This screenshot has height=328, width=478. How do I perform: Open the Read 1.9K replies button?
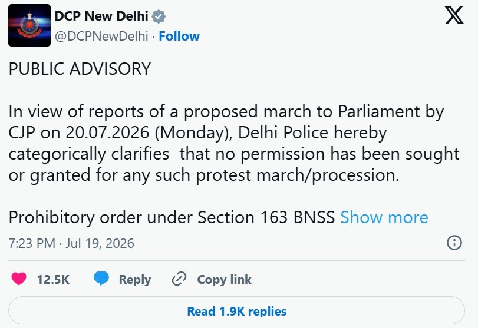[236, 311]
